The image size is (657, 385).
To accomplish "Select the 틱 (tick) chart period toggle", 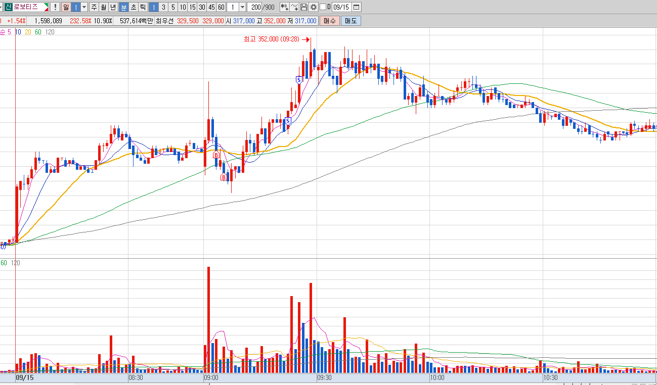I will (x=143, y=7).
